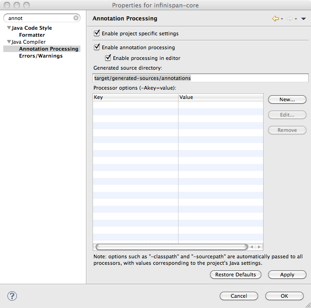This screenshot has height=308, width=311.
Task: Select Formatter in the preferences tree
Action: [x=32, y=35]
